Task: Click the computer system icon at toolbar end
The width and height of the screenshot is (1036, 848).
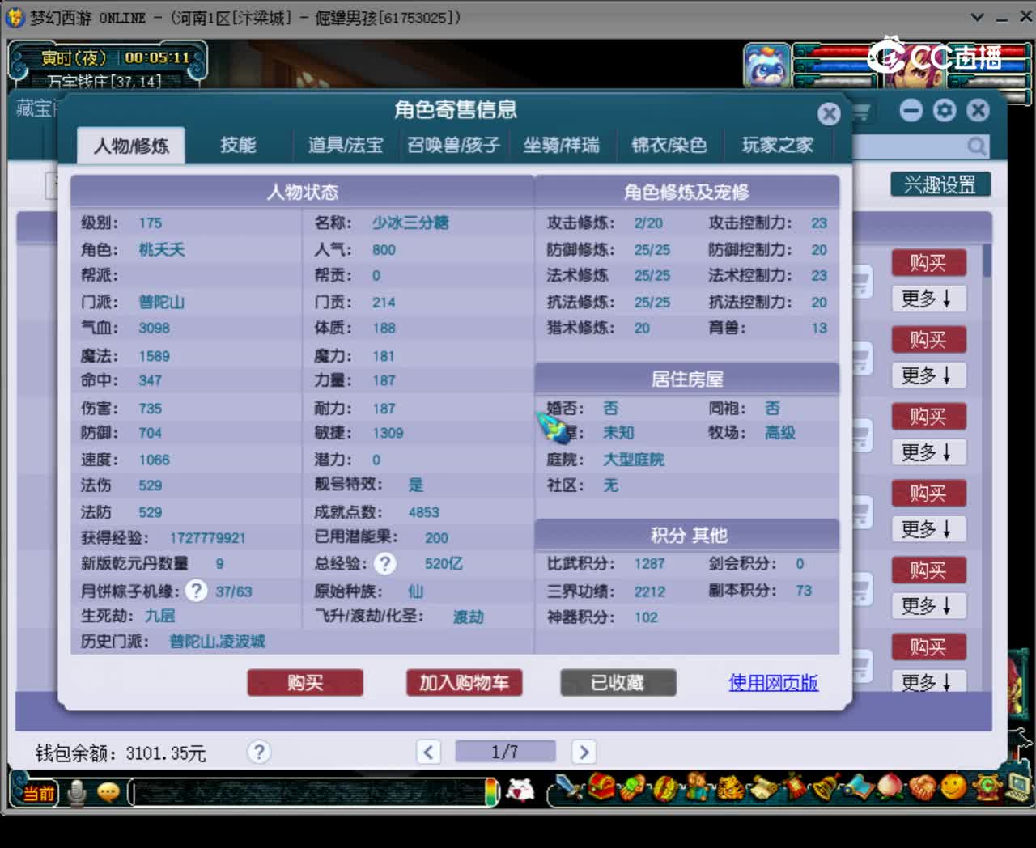Action: point(1018,787)
